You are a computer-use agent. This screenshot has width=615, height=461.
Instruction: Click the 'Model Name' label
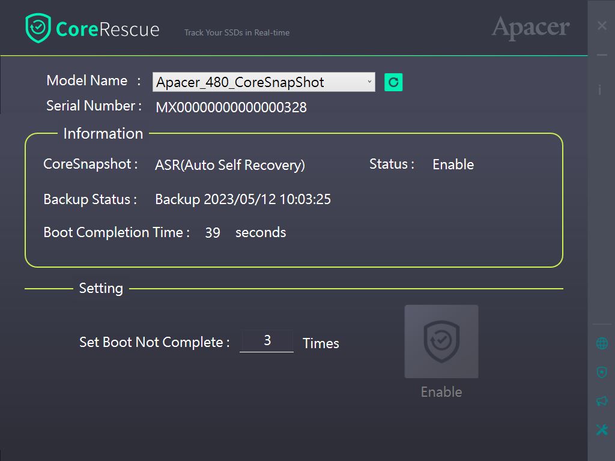tap(86, 80)
